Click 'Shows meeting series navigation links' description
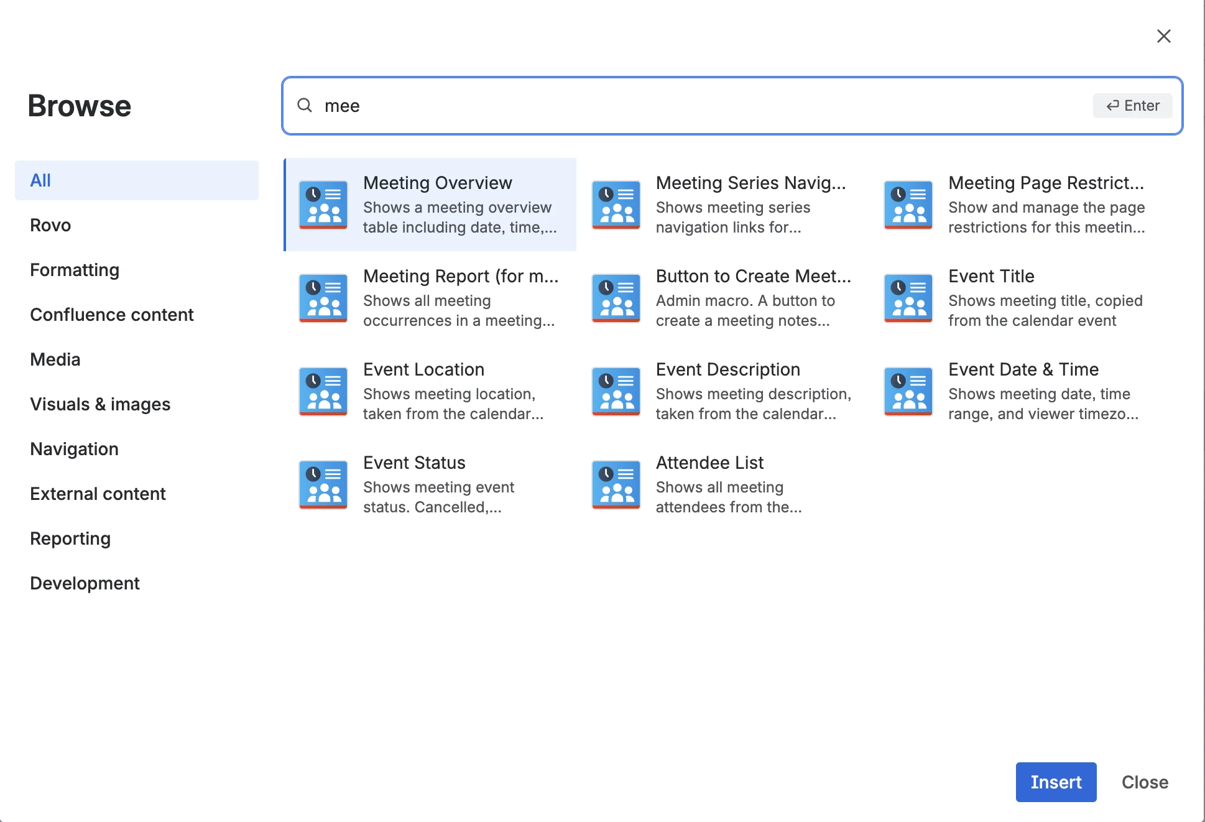The width and height of the screenshot is (1205, 822). point(733,217)
